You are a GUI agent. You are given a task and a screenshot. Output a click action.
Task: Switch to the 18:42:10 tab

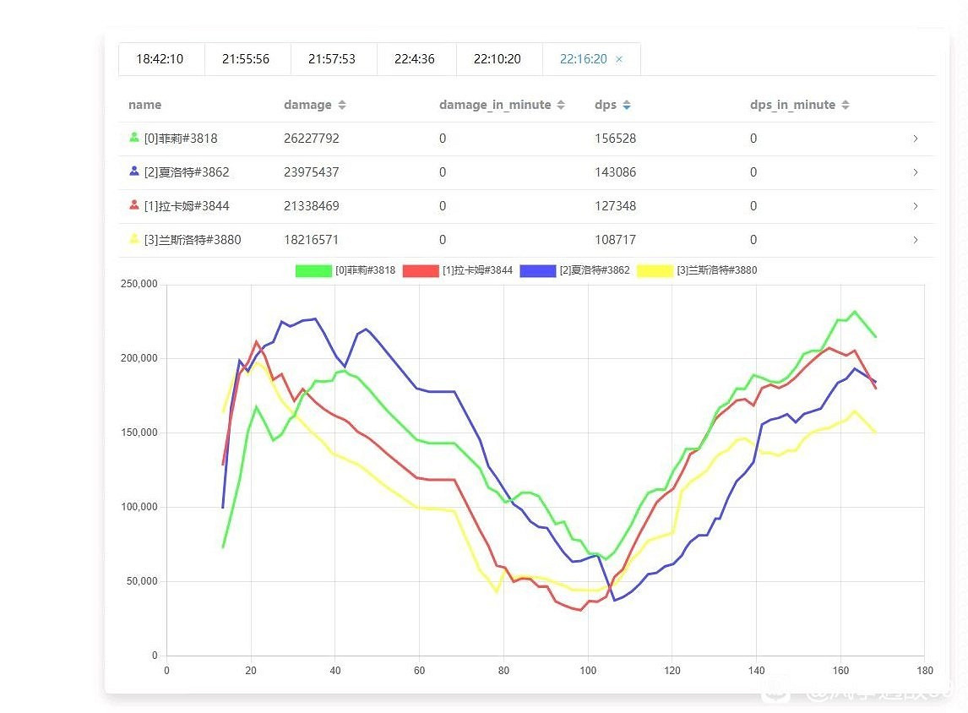[160, 59]
